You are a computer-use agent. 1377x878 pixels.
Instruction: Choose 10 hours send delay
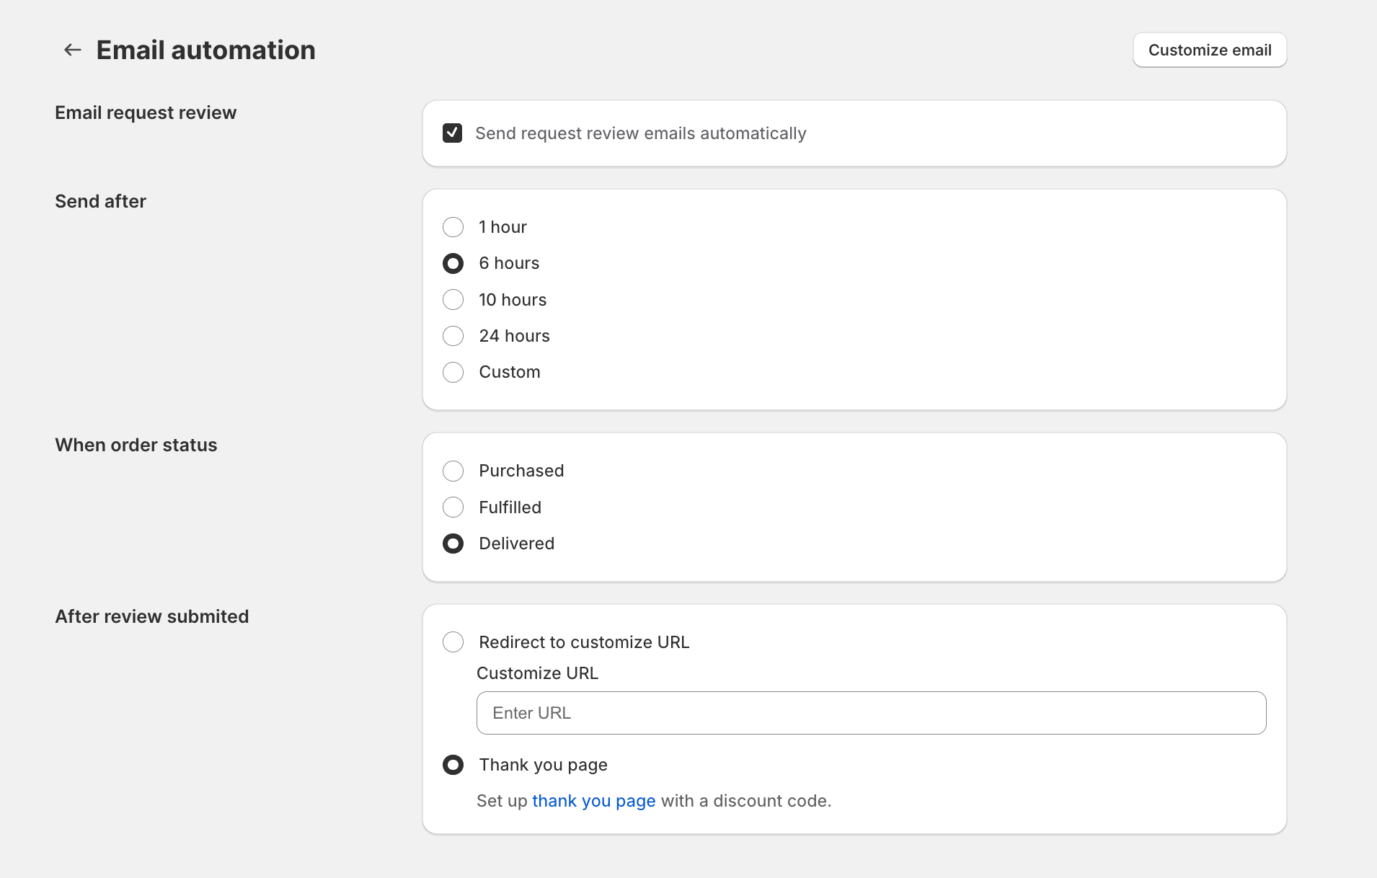453,300
